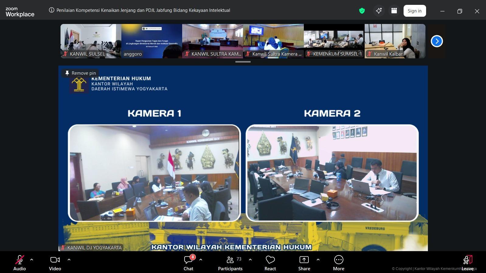
Task: Show the meeting info icon
Action: (51, 10)
